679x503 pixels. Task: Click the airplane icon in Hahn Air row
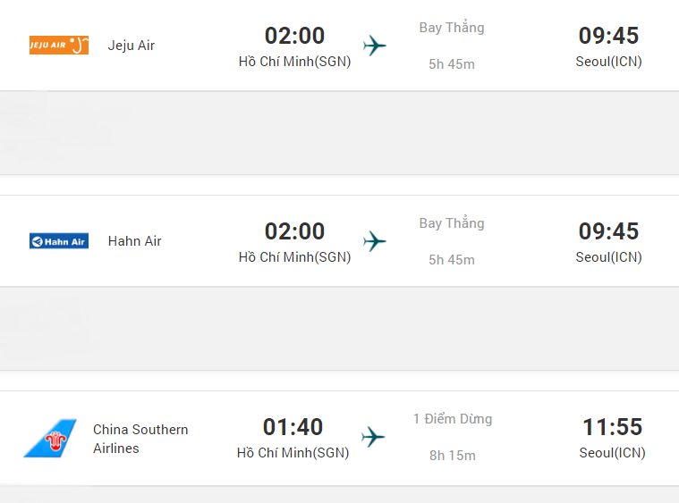click(375, 241)
